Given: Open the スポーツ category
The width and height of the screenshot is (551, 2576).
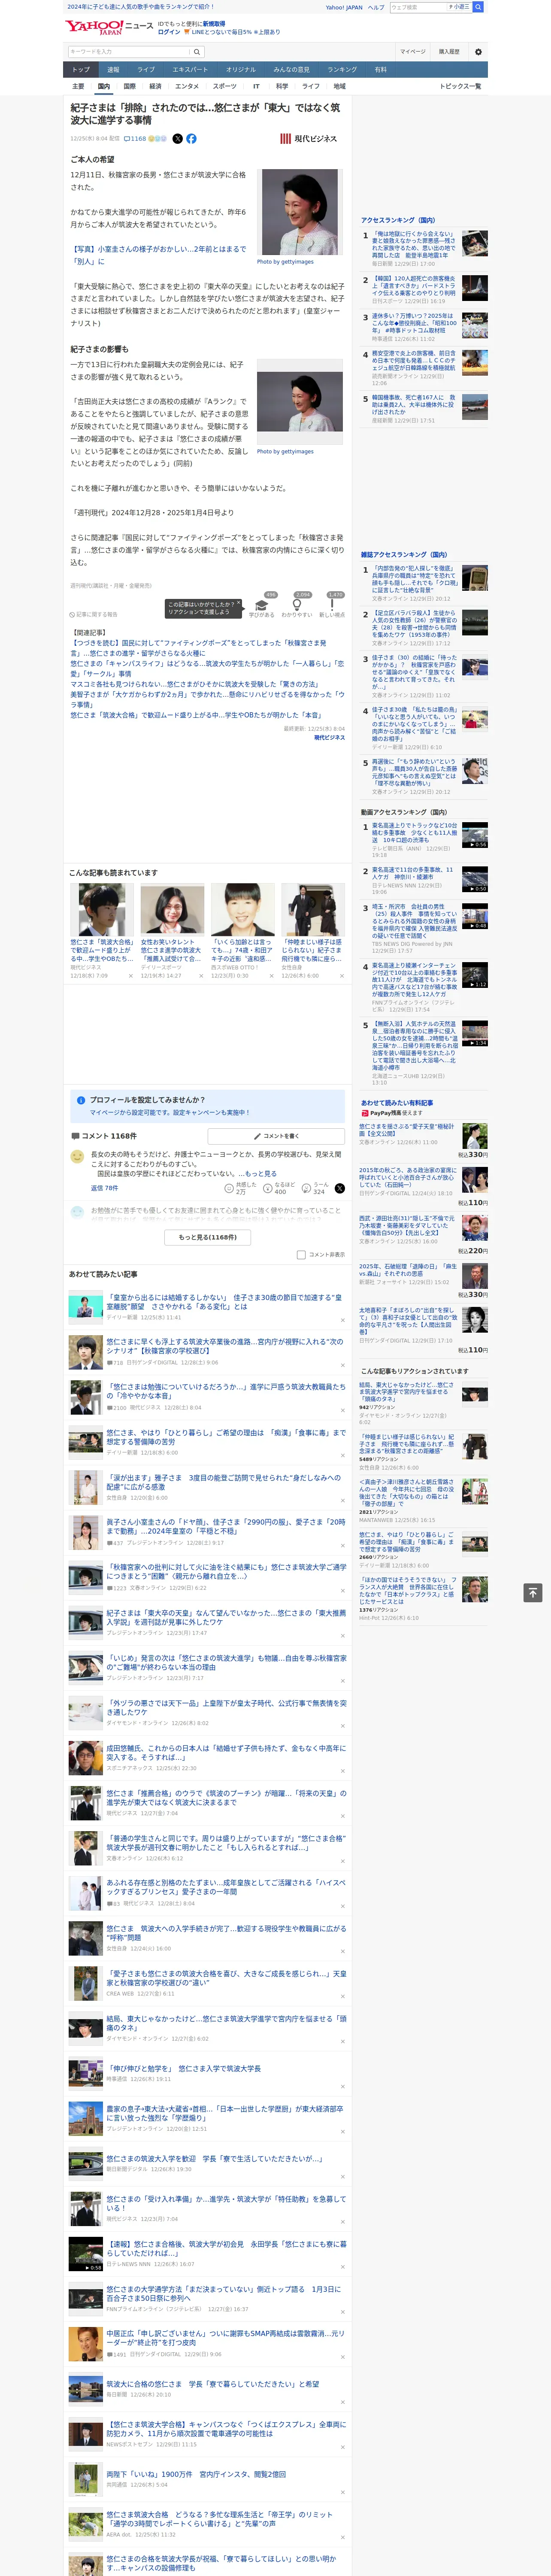Looking at the screenshot, I should tap(225, 86).
